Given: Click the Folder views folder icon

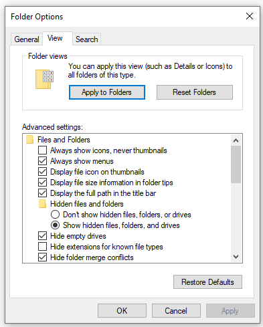Looking at the screenshot, I should tap(44, 79).
